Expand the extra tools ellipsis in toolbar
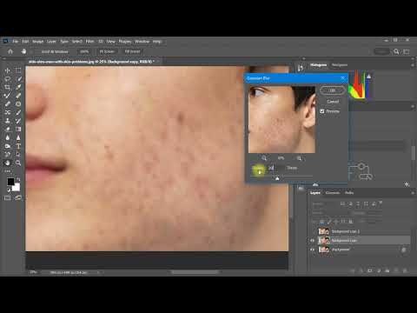Image resolution: width=417 pixels, height=313 pixels. point(8,171)
